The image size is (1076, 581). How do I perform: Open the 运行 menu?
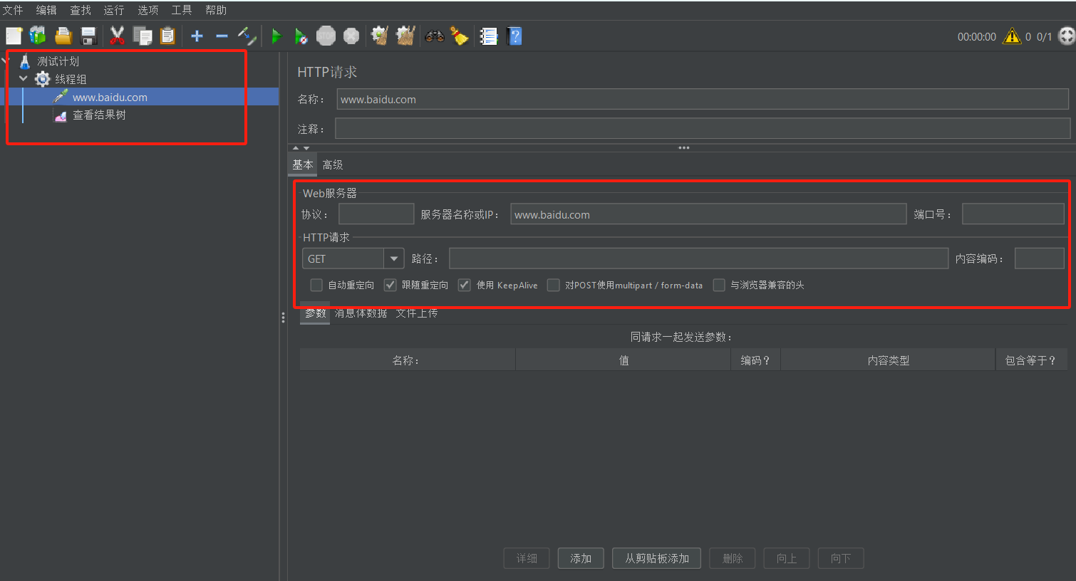pyautogui.click(x=114, y=10)
